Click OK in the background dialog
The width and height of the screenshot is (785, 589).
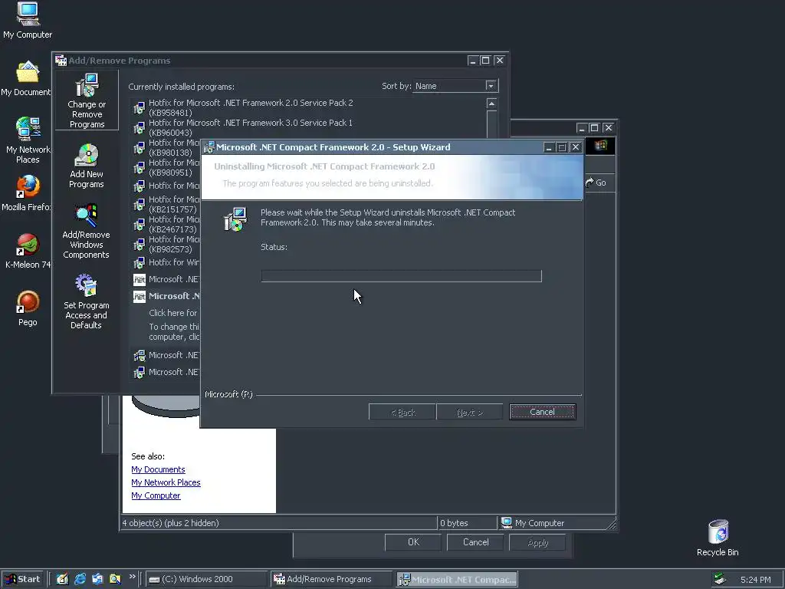coord(413,542)
